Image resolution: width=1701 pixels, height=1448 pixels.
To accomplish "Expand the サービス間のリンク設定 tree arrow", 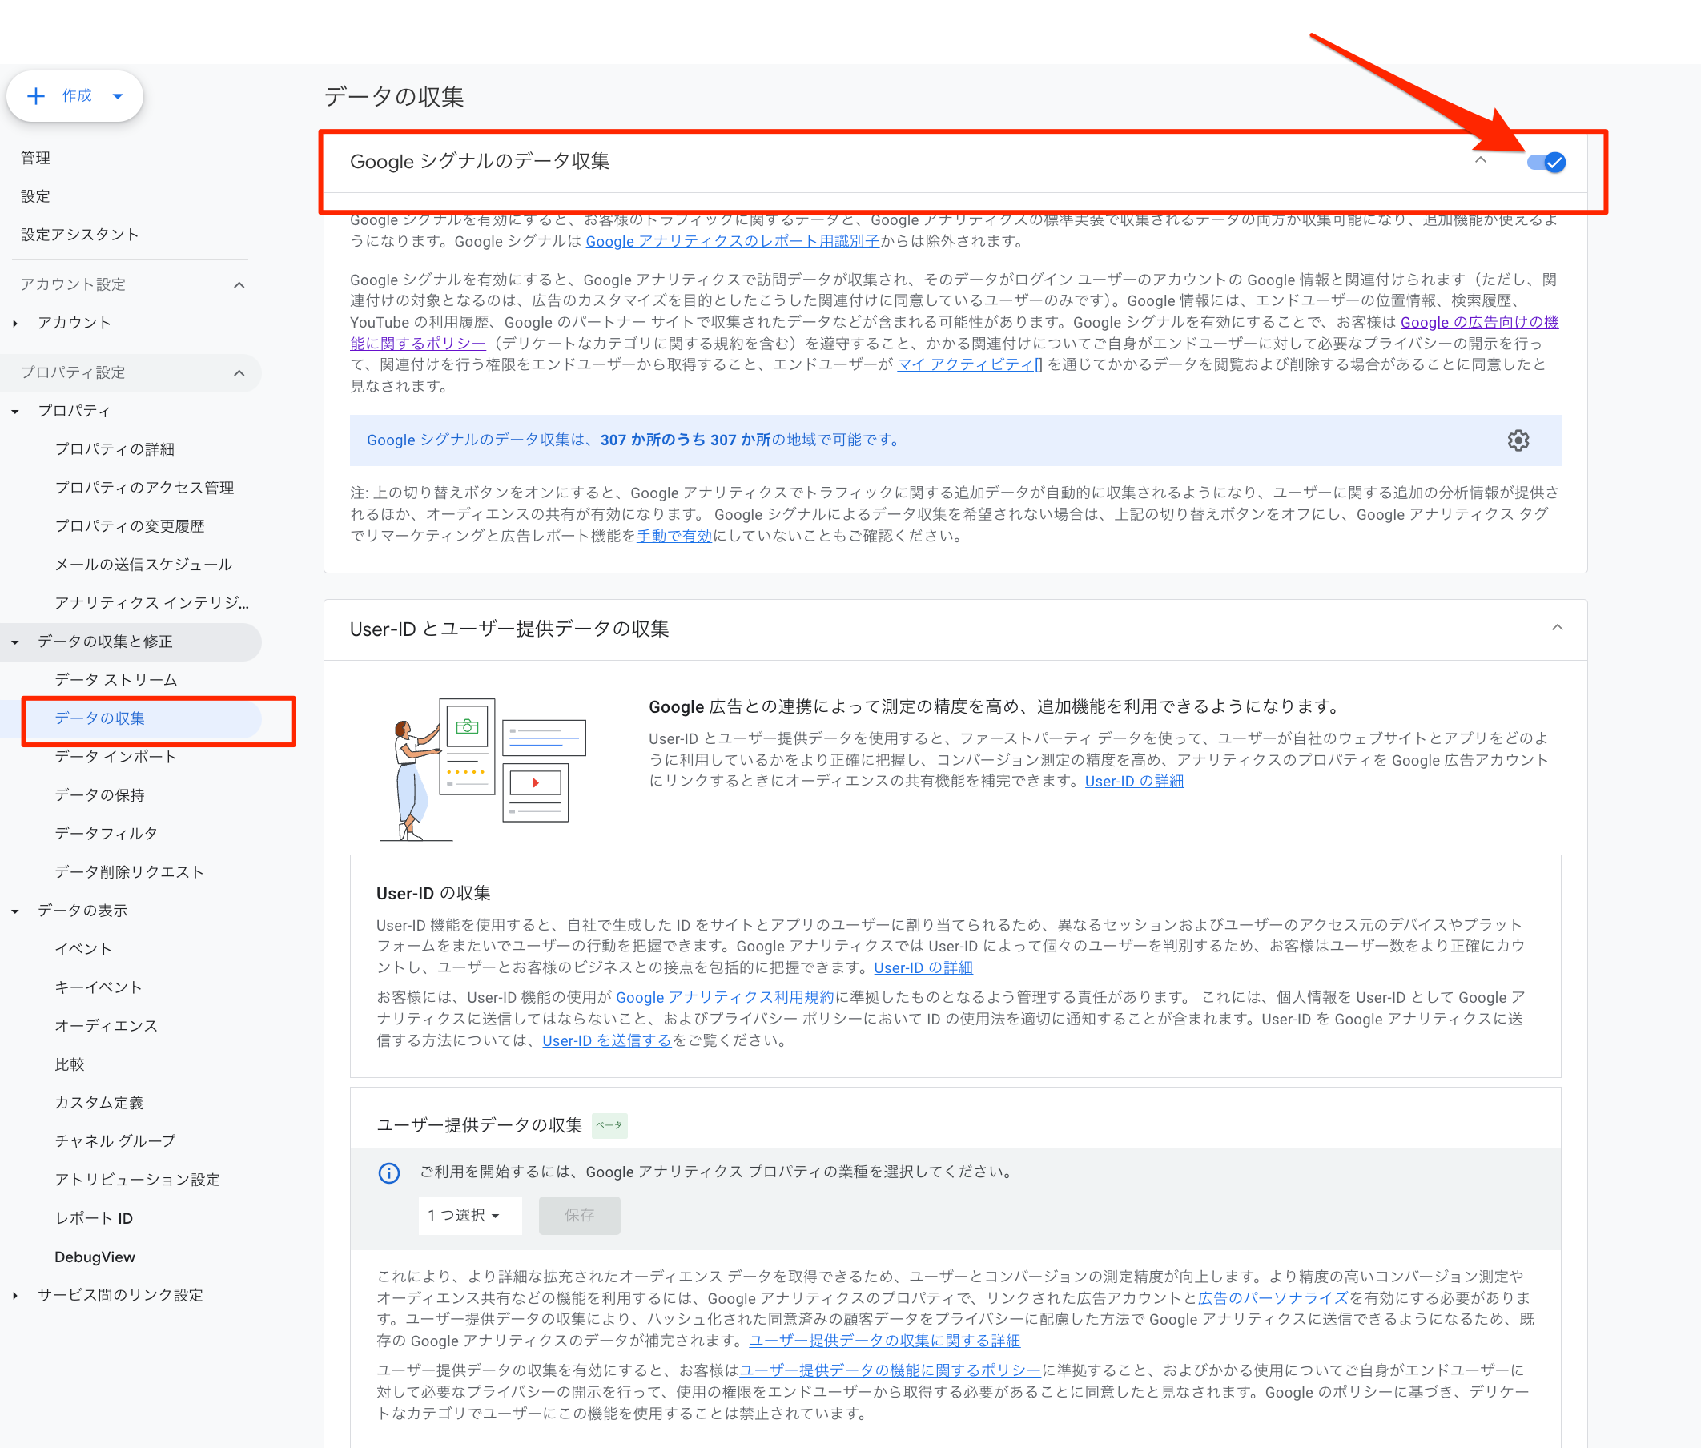I will pyautogui.click(x=14, y=1295).
